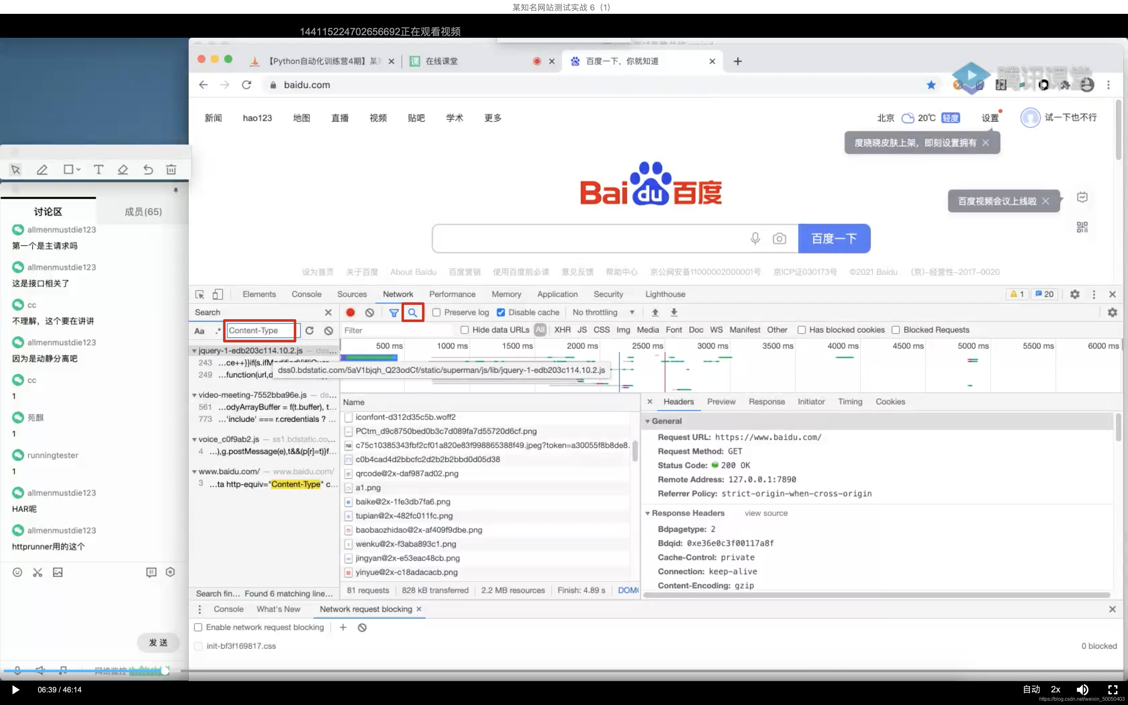Open a new browser tab
1128x705 pixels.
click(x=737, y=61)
